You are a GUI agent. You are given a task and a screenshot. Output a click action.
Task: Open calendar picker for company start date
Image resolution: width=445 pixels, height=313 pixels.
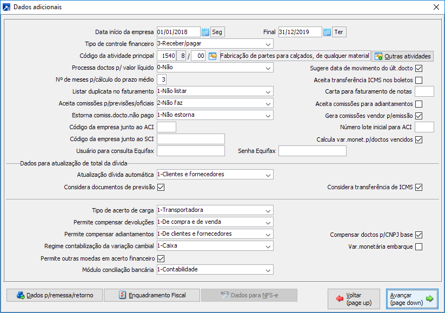tap(205, 32)
